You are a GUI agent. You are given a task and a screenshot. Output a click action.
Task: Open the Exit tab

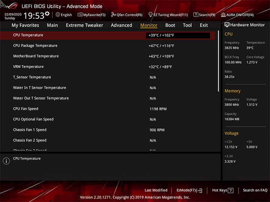tap(204, 25)
